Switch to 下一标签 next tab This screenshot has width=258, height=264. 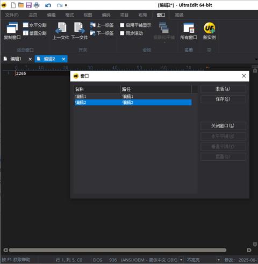pyautogui.click(x=102, y=33)
